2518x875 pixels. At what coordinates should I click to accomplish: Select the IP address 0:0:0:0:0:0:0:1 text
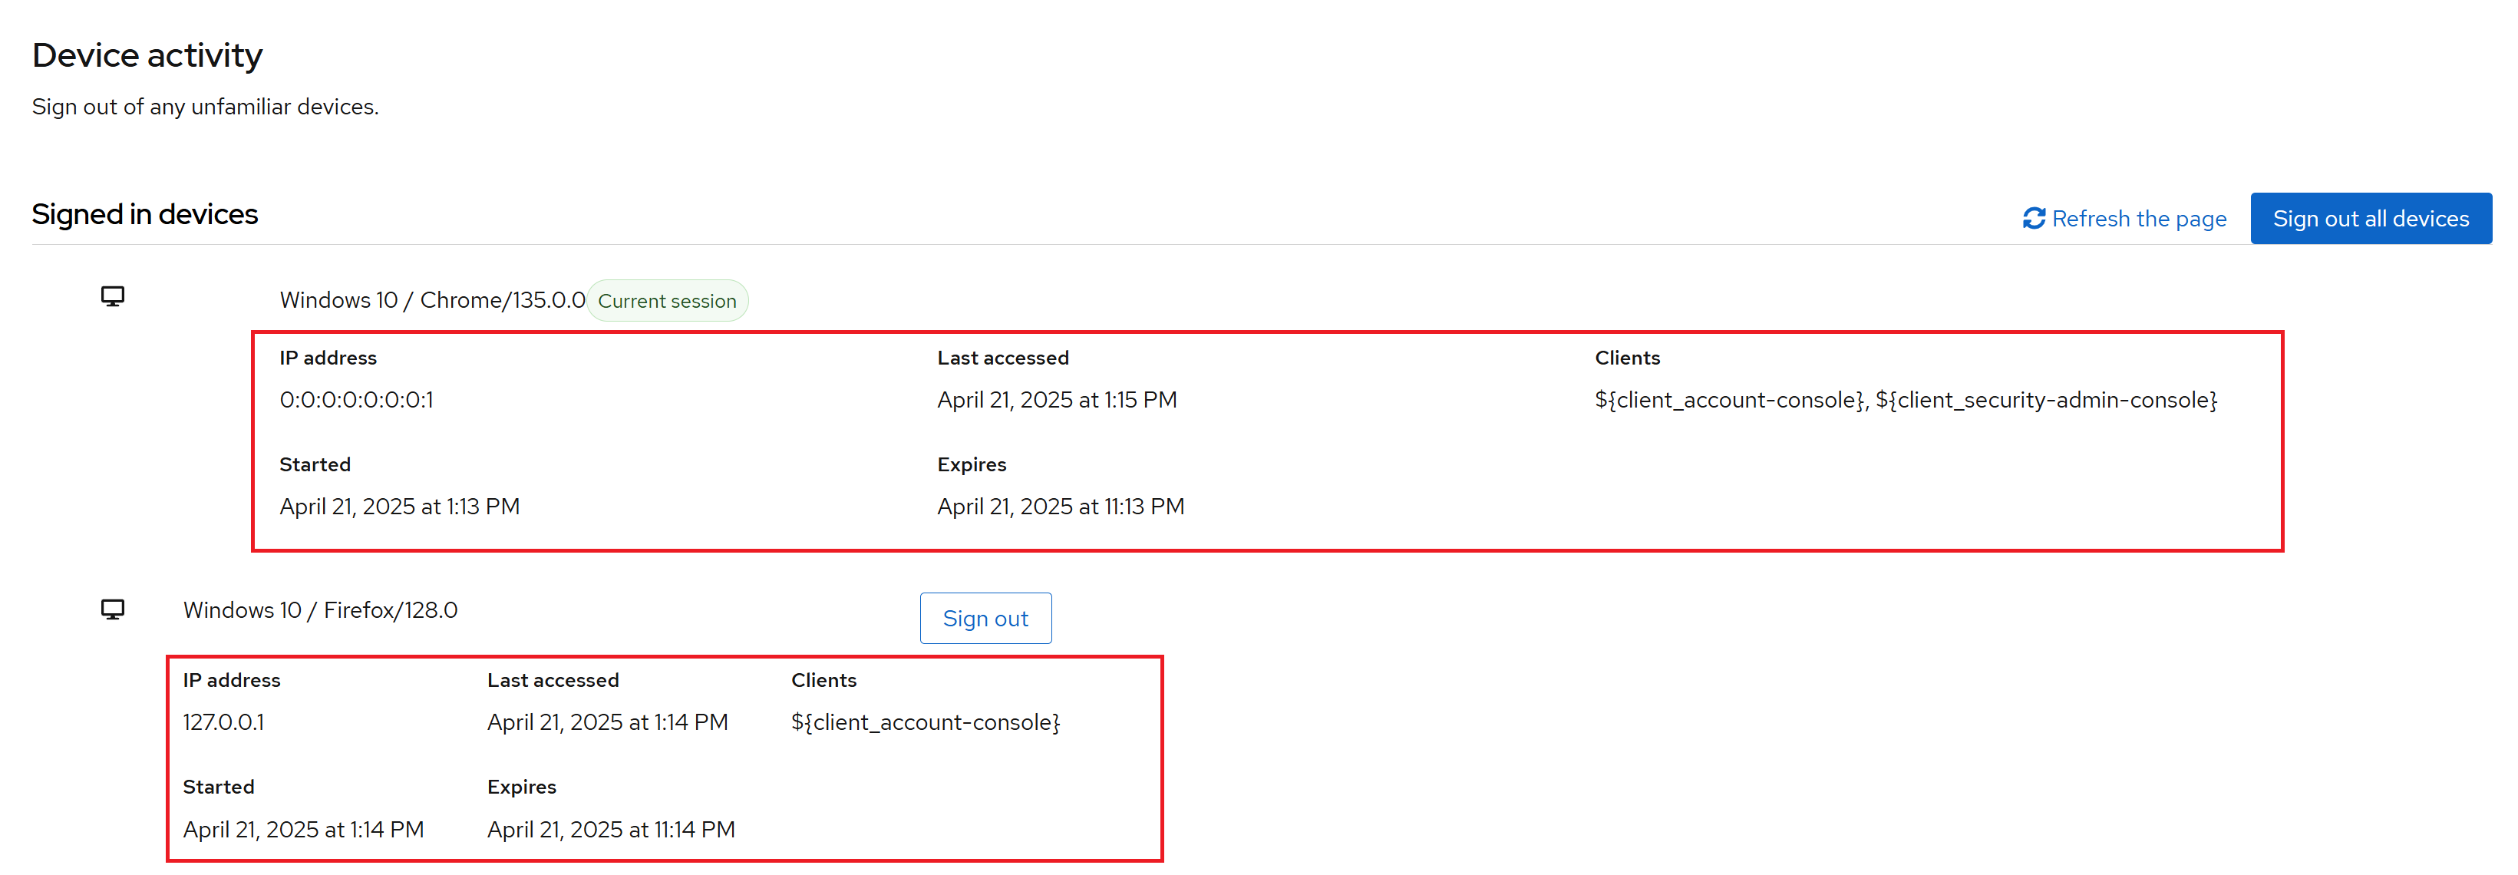pyautogui.click(x=357, y=399)
